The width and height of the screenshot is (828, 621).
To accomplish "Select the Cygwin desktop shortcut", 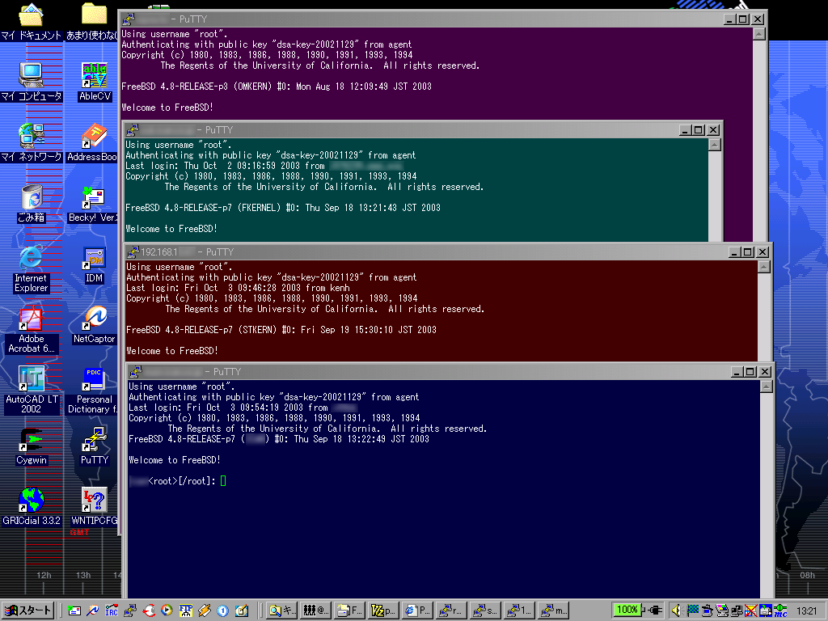I will [32, 440].
